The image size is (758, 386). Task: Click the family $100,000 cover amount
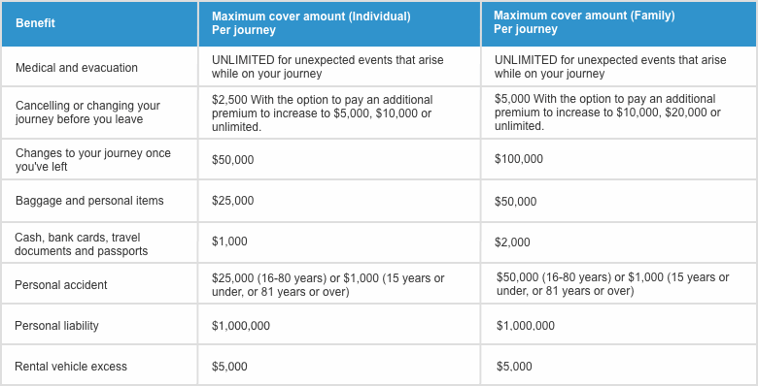pos(519,159)
